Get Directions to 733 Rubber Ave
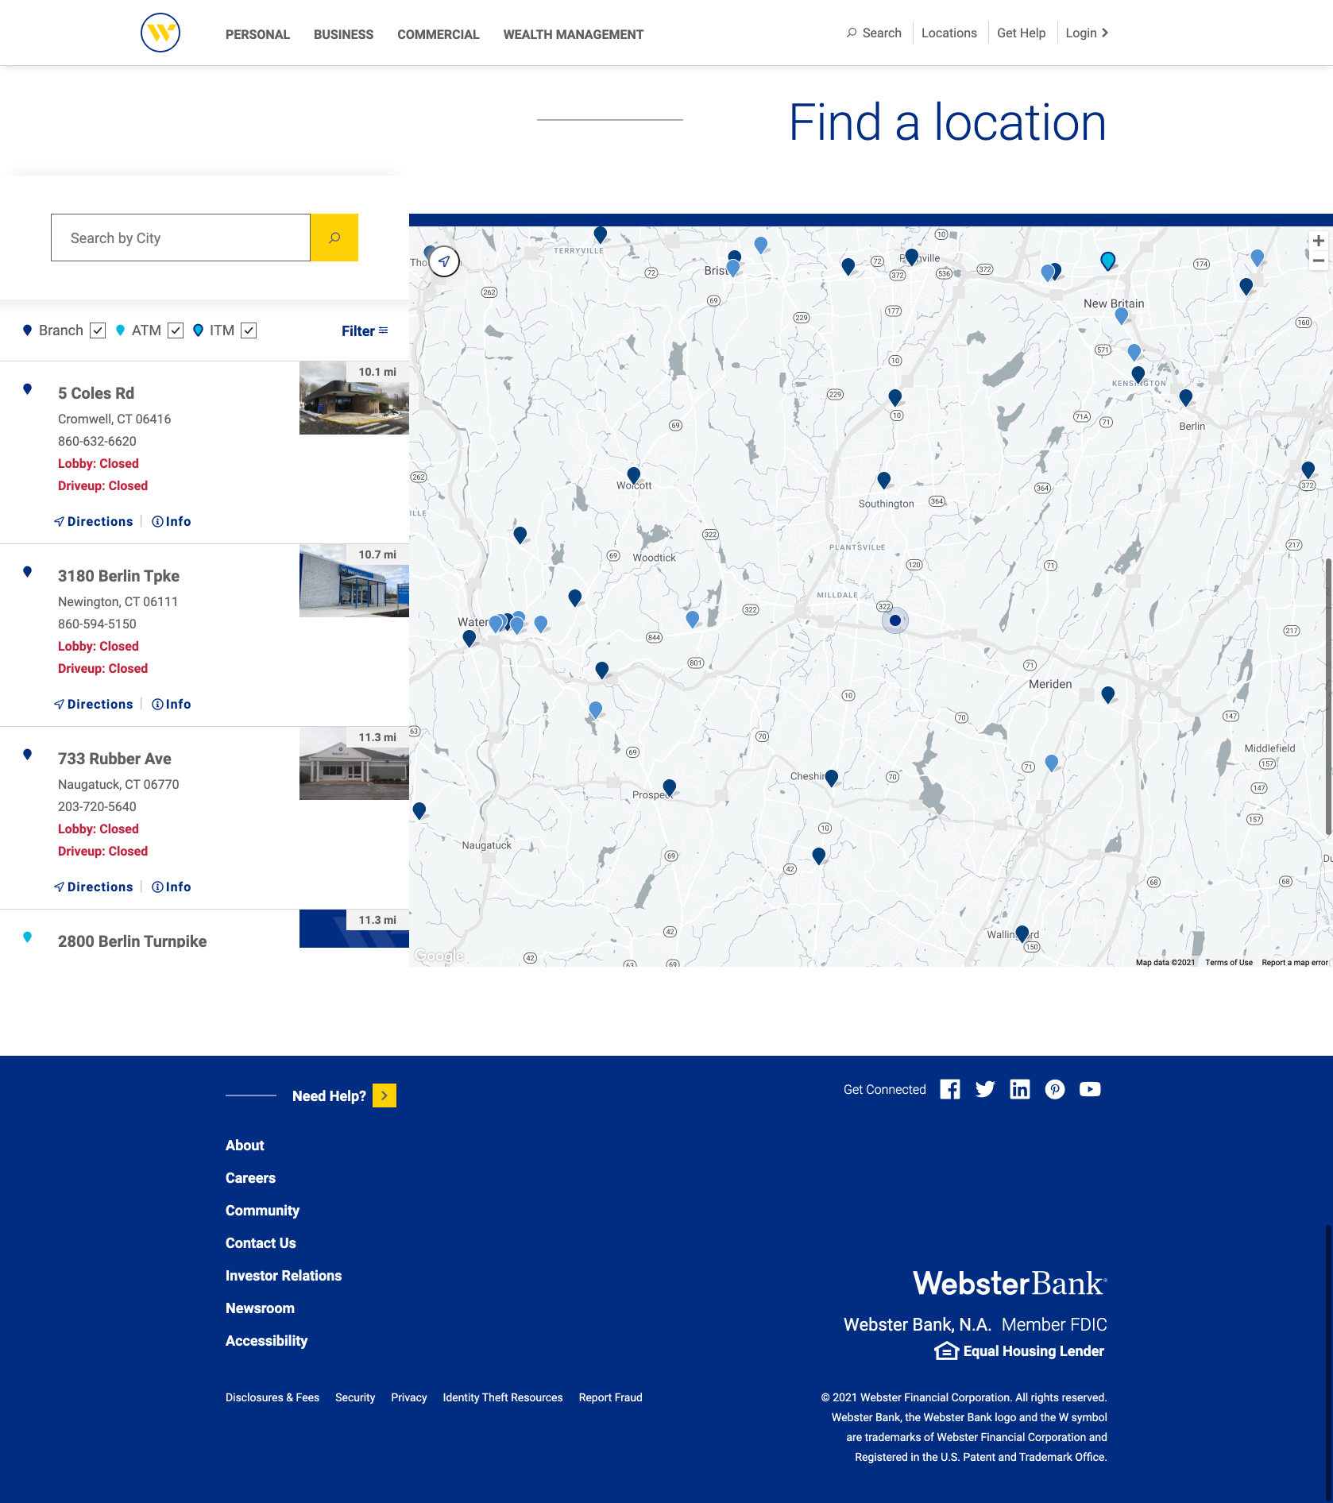The image size is (1333, 1503). click(94, 887)
